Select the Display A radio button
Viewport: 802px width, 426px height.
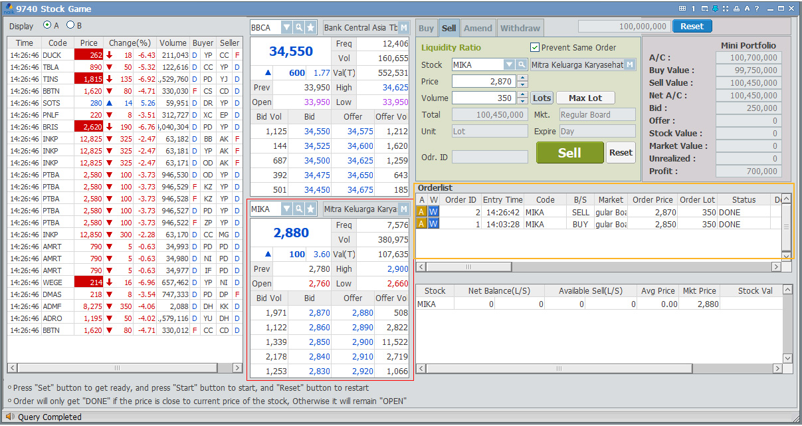coord(47,25)
